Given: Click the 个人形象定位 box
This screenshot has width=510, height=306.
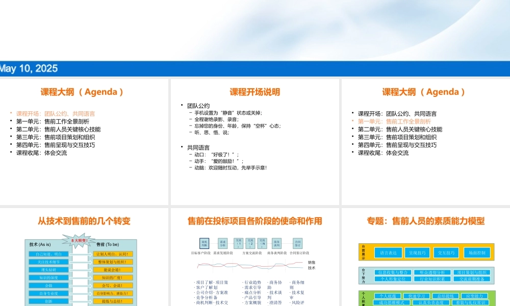Looking at the screenshot, I should pos(393,279).
